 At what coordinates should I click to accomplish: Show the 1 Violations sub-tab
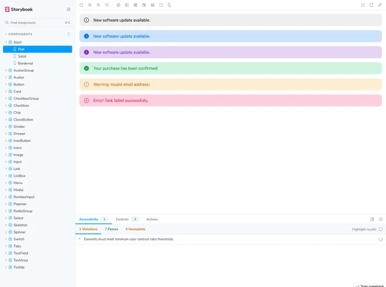tap(88, 229)
